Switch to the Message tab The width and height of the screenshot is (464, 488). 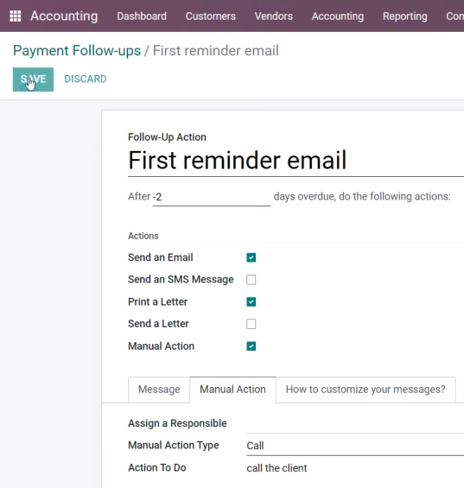point(159,390)
